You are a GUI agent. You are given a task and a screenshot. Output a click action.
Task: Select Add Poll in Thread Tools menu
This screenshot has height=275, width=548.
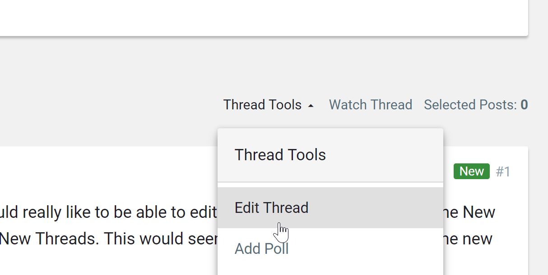point(261,248)
